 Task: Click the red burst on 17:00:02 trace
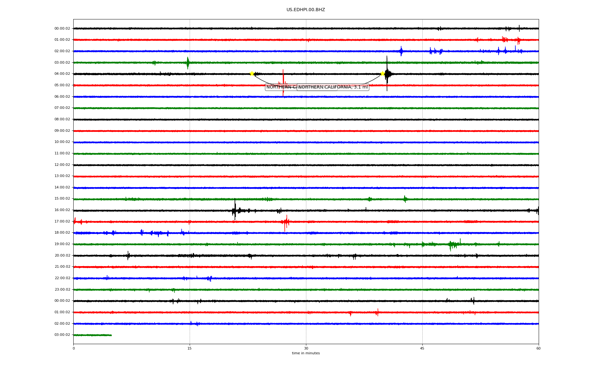[x=286, y=222]
